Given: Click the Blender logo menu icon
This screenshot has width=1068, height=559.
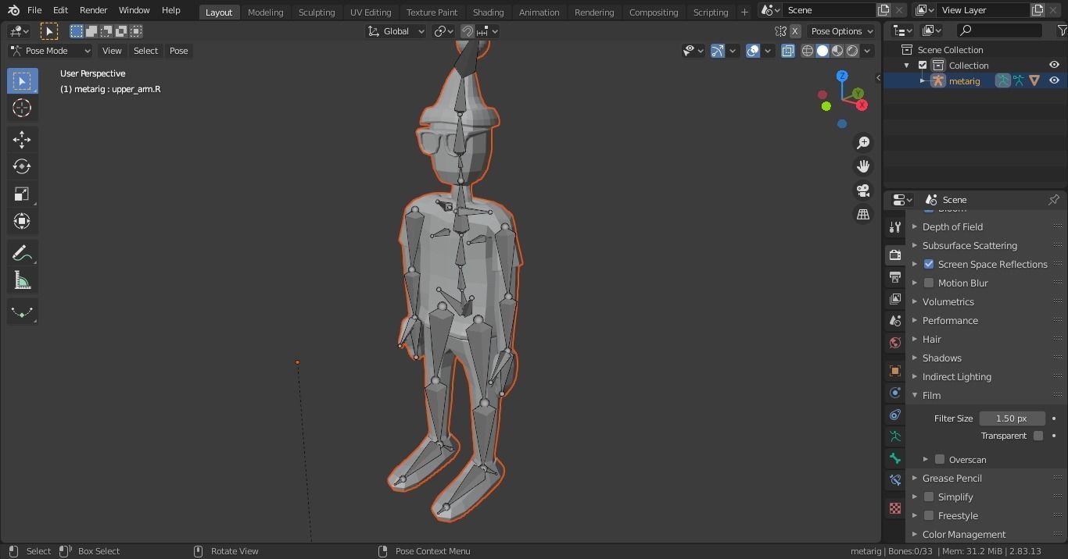Looking at the screenshot, I should click(x=13, y=10).
